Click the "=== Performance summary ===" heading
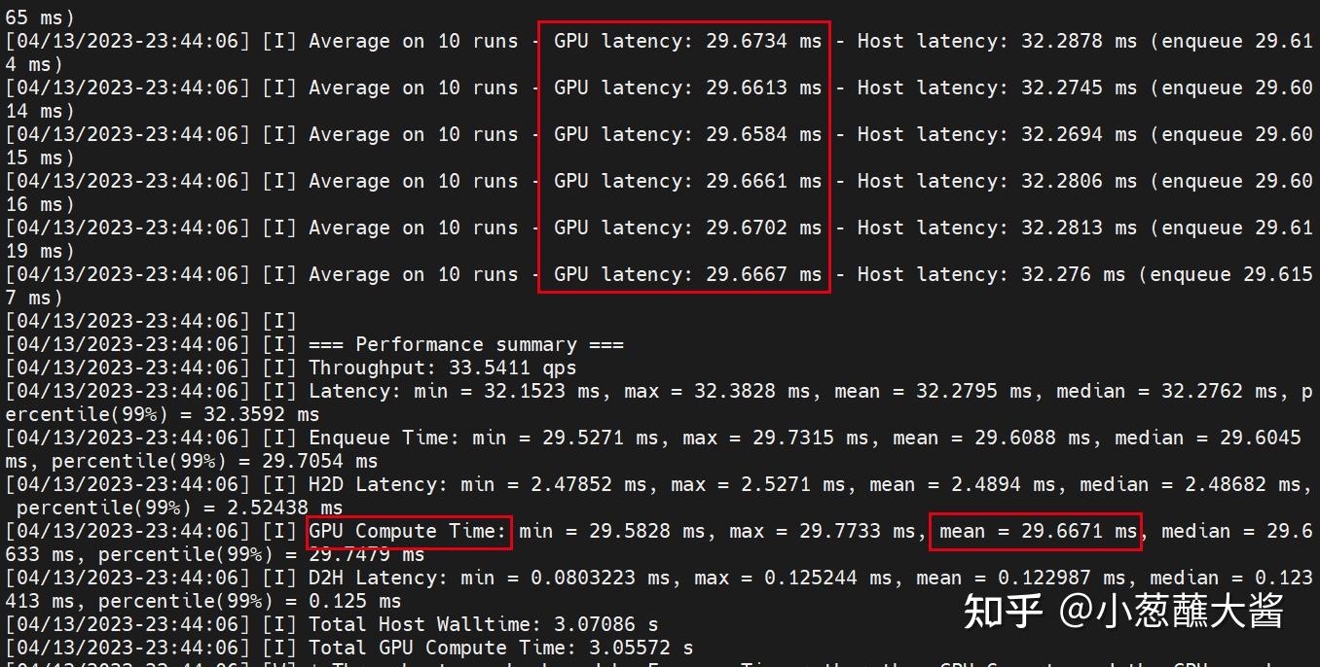1320x667 pixels. [465, 344]
